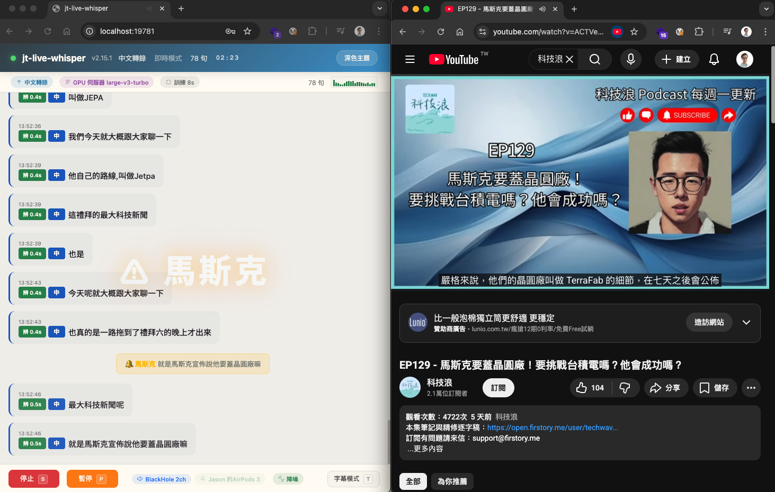Screen dimensions: 775x492
Task: Switch to the jt-live-whisper browser tab
Action: [x=108, y=8]
